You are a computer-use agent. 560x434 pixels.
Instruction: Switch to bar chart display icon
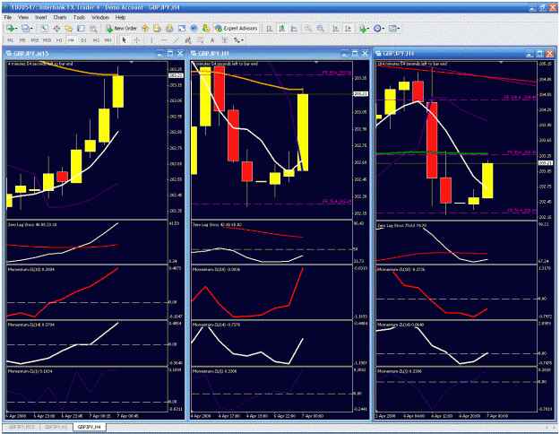point(270,28)
